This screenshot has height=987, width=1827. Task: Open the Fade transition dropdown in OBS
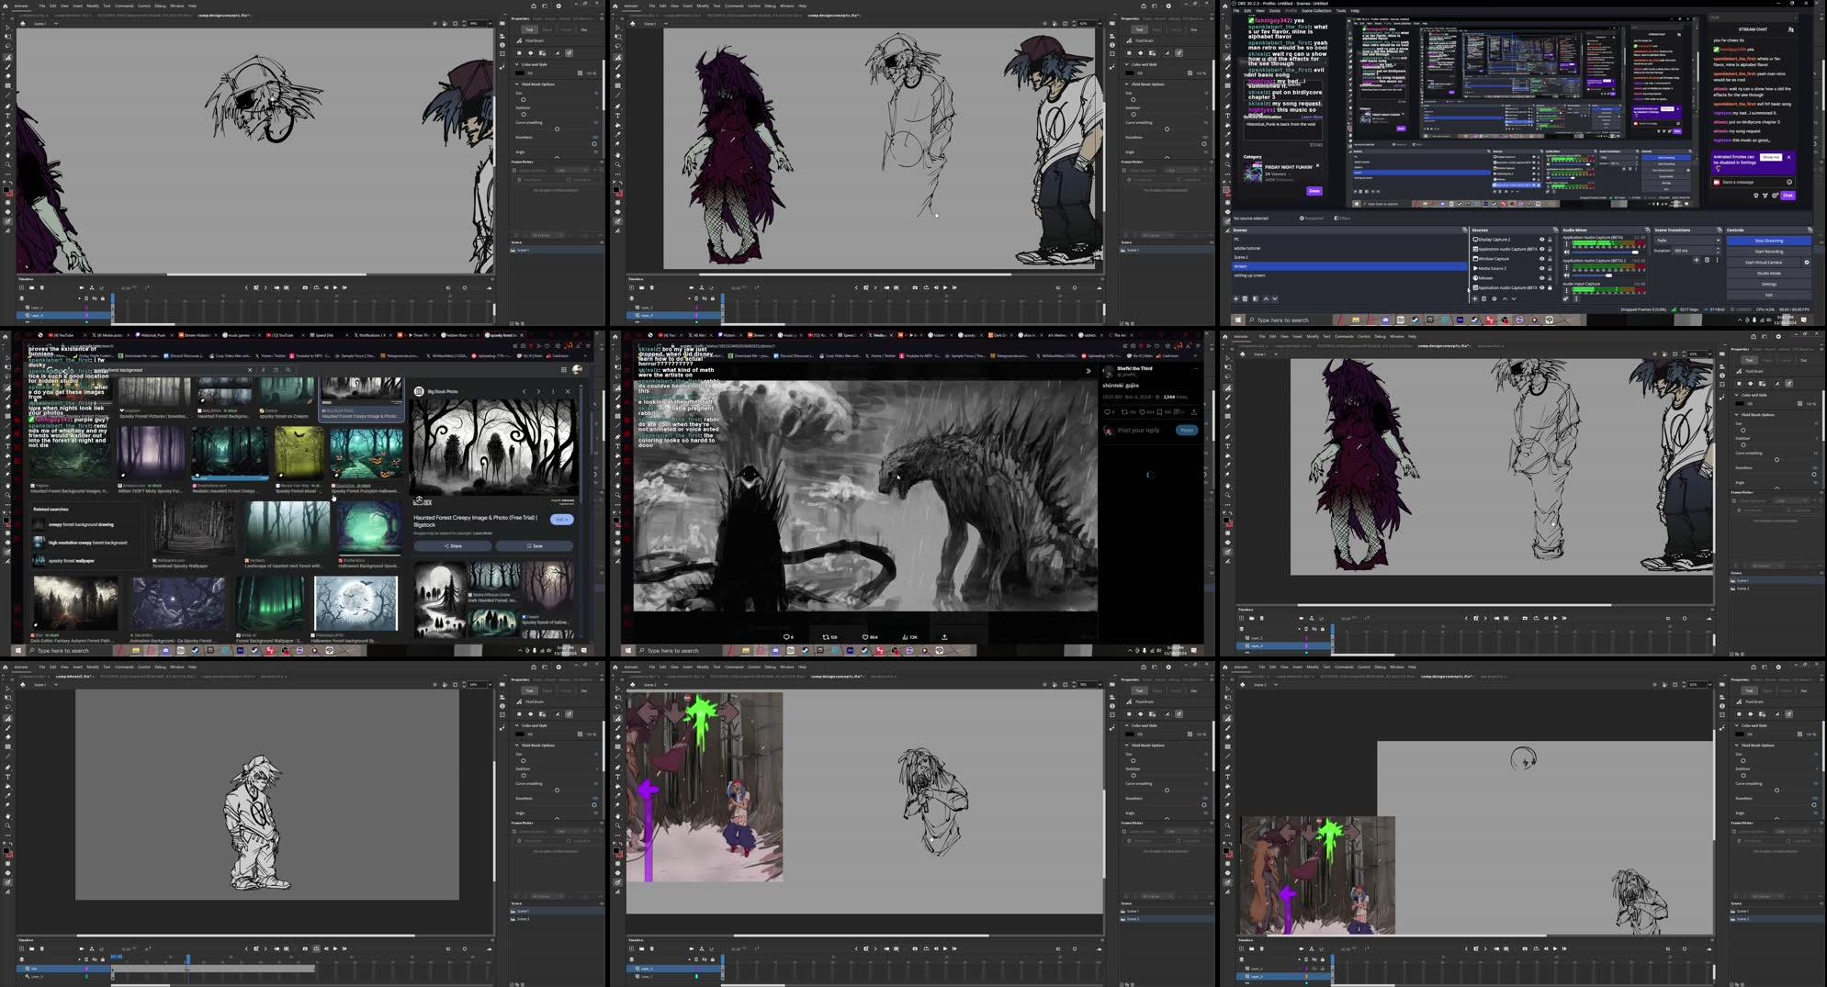point(1688,241)
